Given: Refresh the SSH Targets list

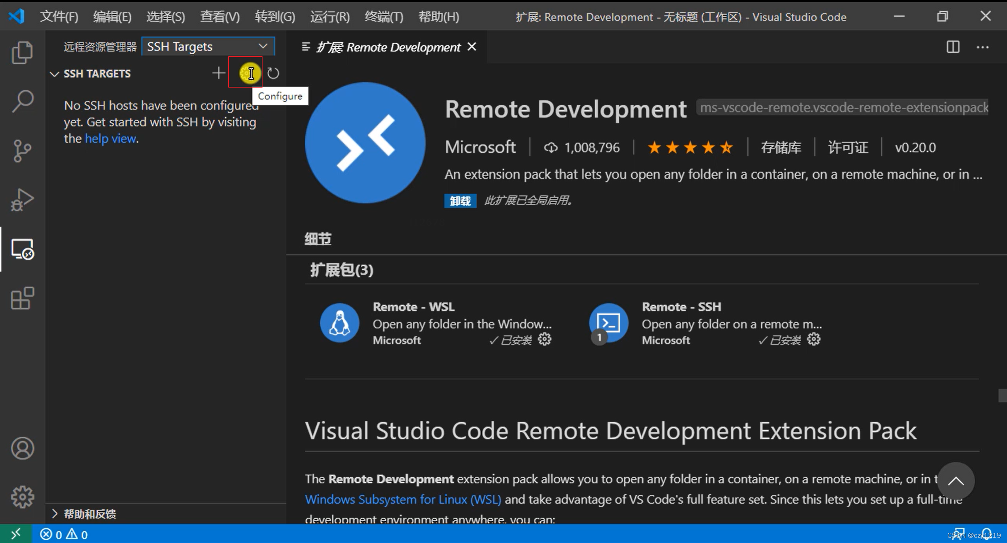Looking at the screenshot, I should 273,73.
